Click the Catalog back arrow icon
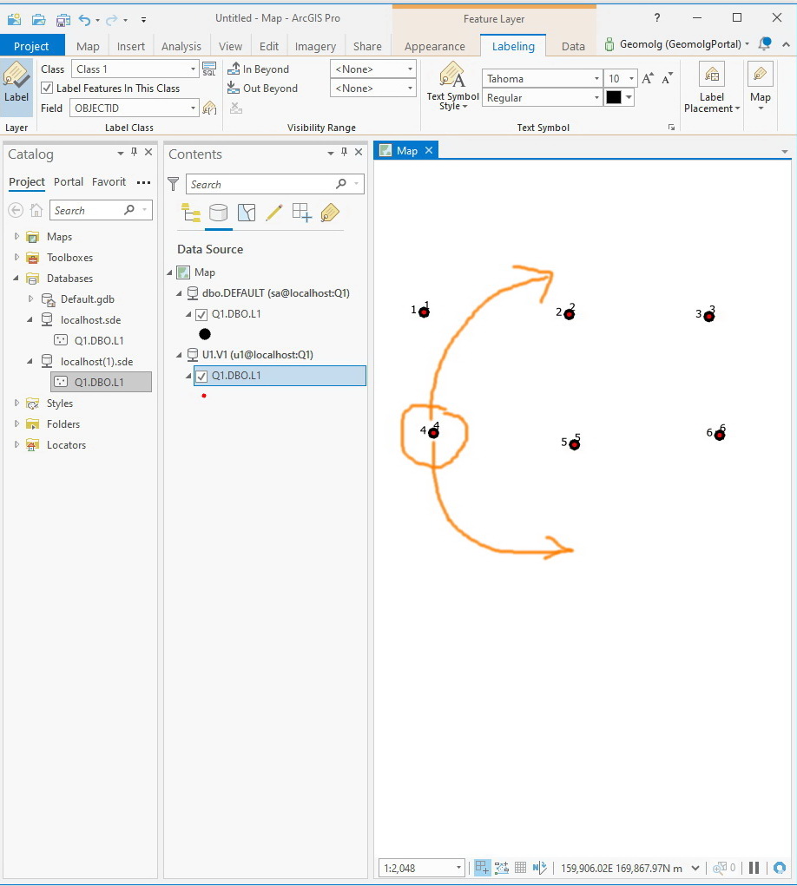Viewport: 797px width, 886px height. click(x=16, y=210)
